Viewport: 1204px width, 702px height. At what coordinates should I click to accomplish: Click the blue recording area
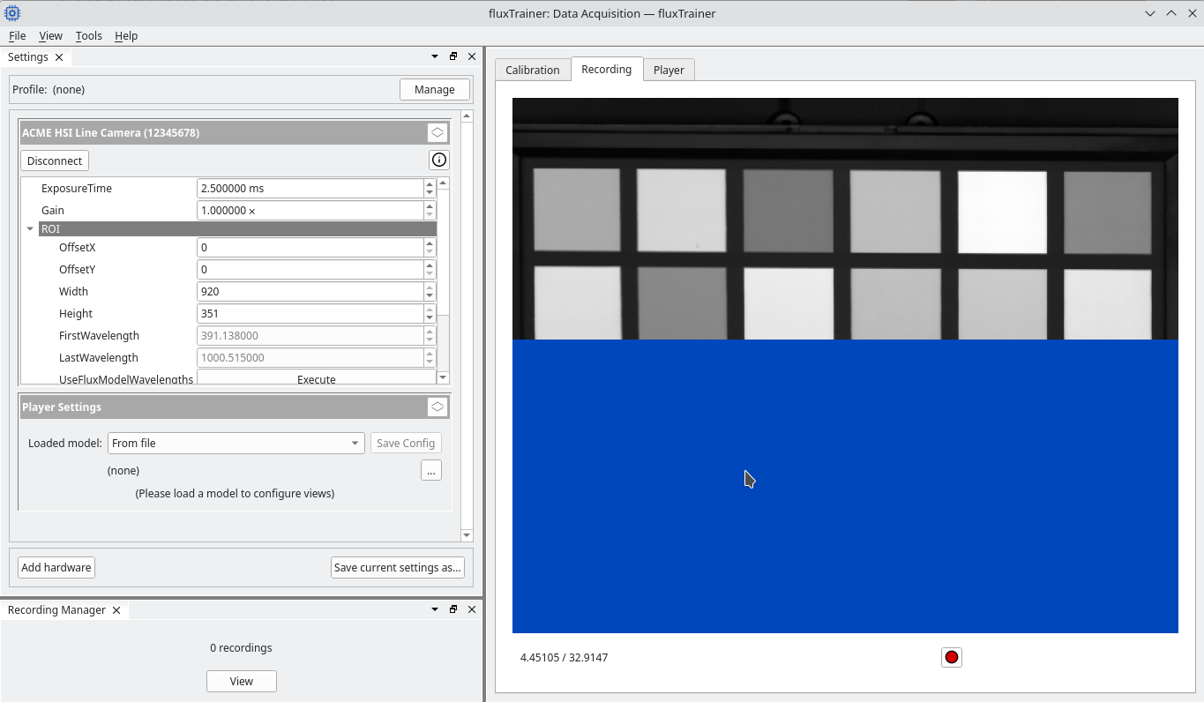(x=845, y=486)
